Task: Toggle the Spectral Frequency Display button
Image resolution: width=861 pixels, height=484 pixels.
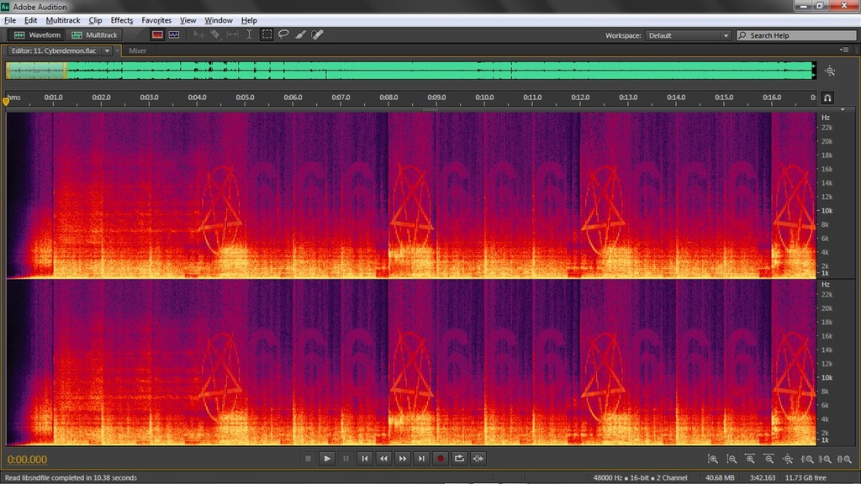Action: [x=157, y=34]
